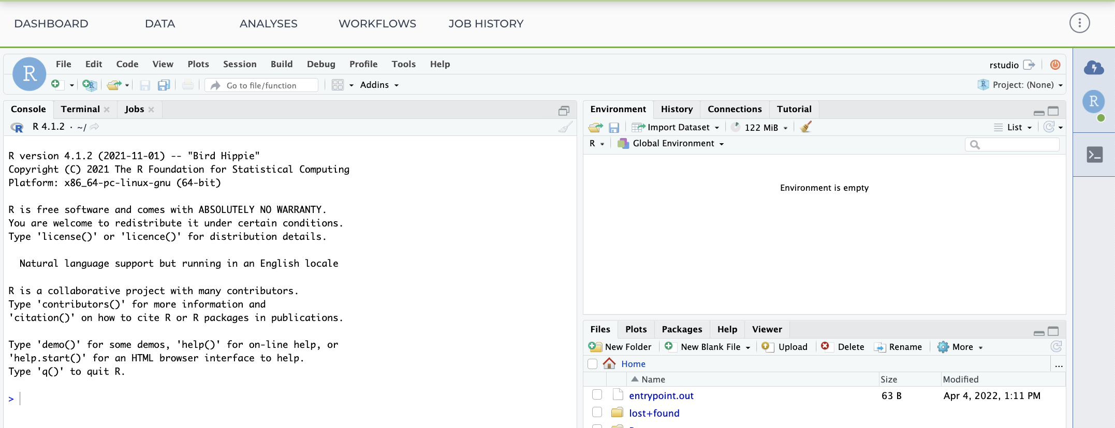Click the three-dot options menu icon
The height and width of the screenshot is (428, 1115).
(x=1080, y=23)
